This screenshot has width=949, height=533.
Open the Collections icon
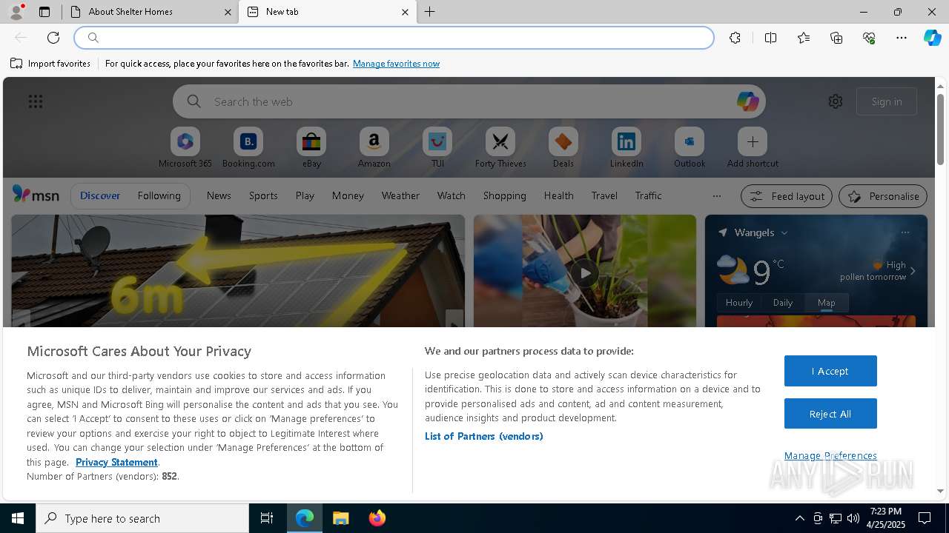(836, 38)
